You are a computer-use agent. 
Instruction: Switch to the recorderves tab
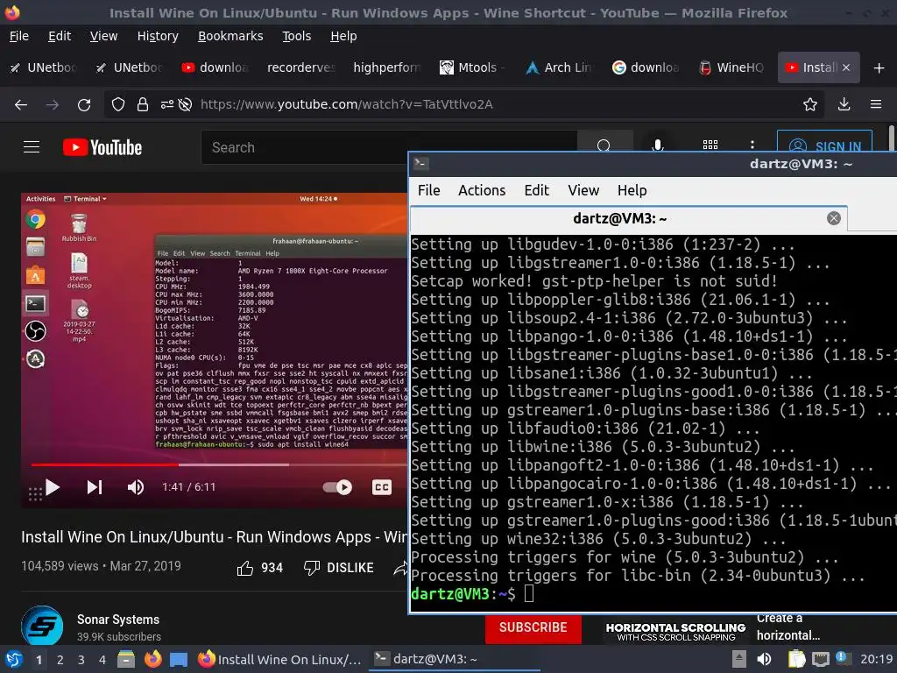point(300,67)
